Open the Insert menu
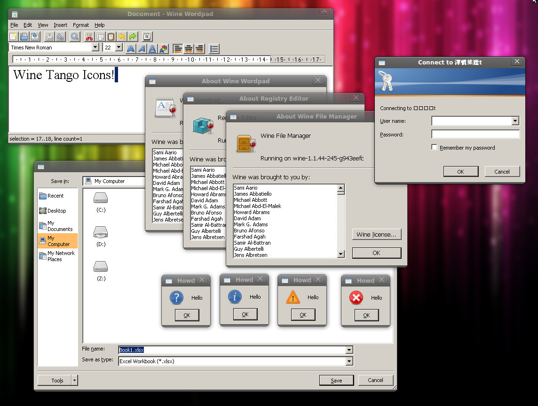538x406 pixels. (60, 25)
